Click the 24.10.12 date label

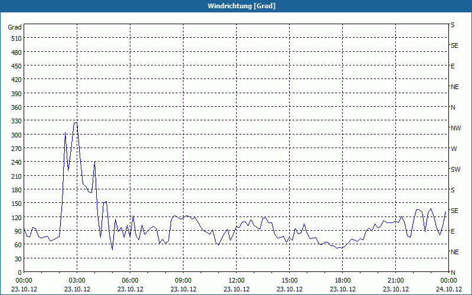tap(448, 289)
